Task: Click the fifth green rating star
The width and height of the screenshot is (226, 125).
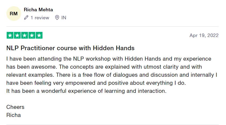Action: [39, 35]
